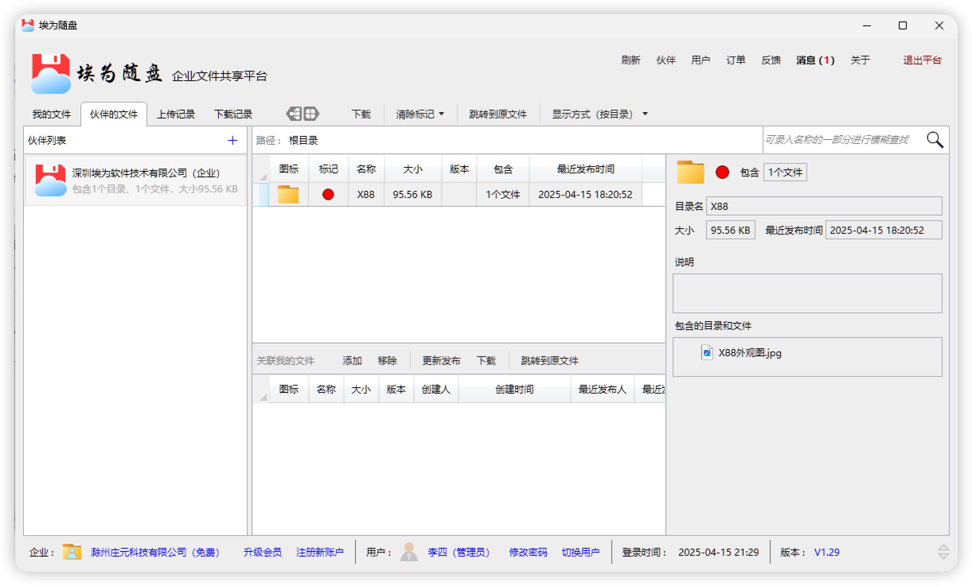The image size is (972, 586).
Task: Click 名称 column header in upper table
Action: click(x=366, y=169)
